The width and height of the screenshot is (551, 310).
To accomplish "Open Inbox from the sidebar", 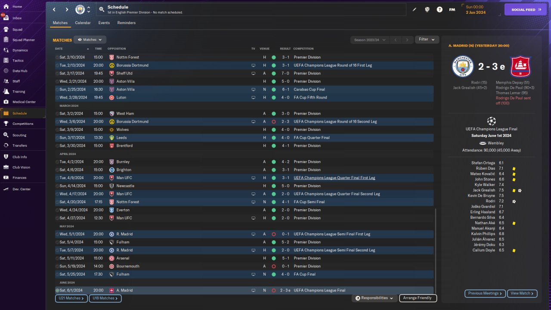I will click(x=6, y=18).
